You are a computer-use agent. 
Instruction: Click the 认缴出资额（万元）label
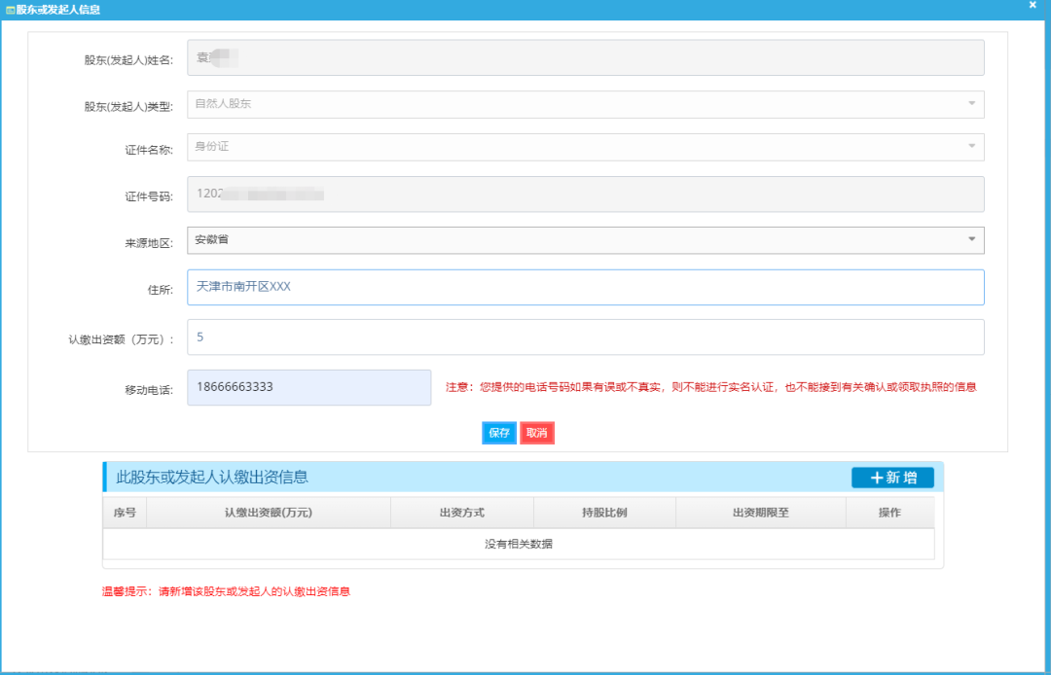(x=122, y=340)
